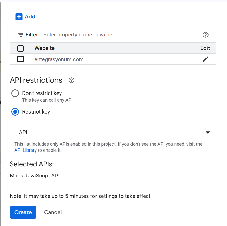Click the Add text label
Screen dimensions: 227x226
click(x=30, y=17)
